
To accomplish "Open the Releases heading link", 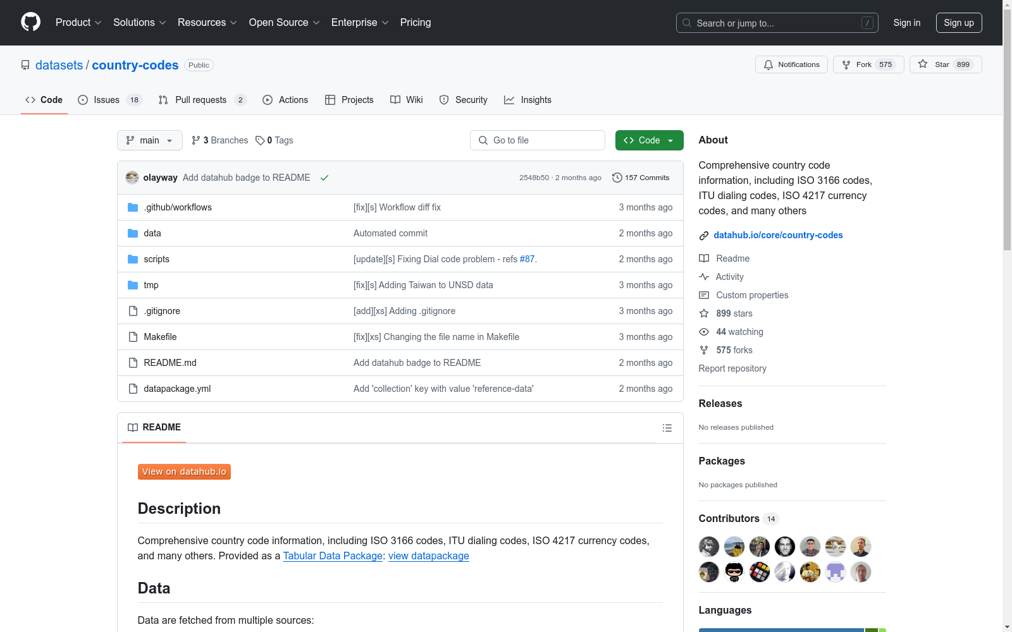I will click(720, 404).
